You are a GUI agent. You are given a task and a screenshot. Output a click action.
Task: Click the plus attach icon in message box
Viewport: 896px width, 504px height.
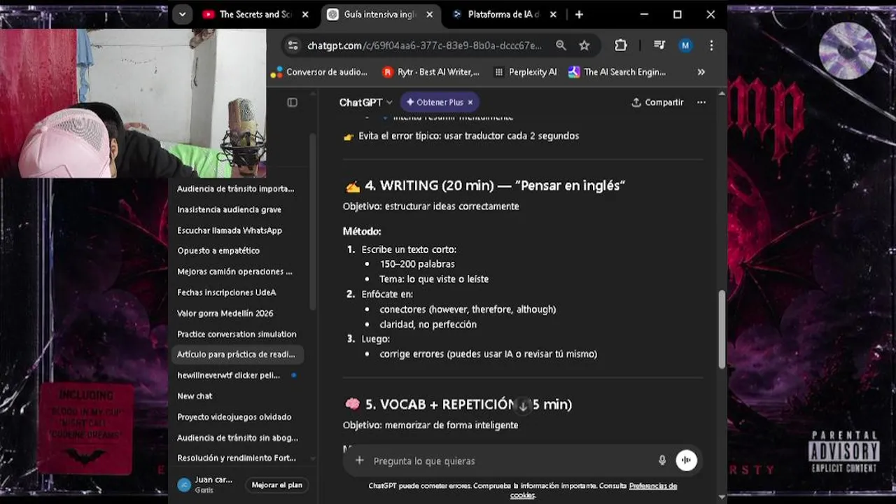(359, 461)
